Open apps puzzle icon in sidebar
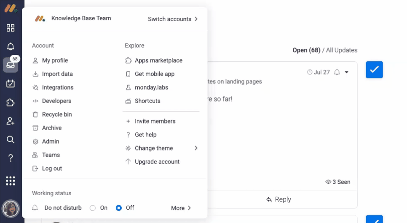 pos(11,102)
